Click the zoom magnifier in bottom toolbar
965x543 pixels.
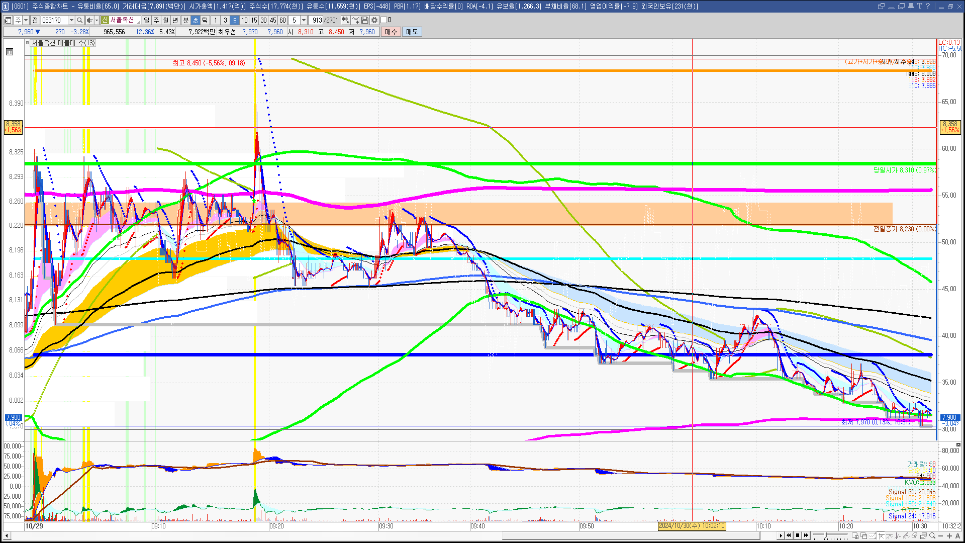point(932,535)
